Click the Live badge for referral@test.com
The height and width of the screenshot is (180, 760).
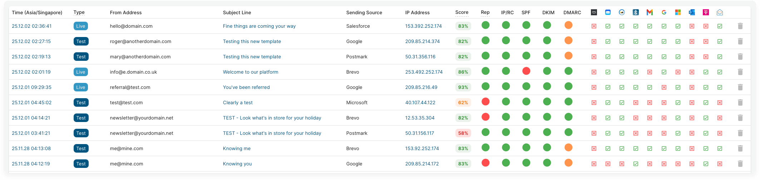[80, 87]
